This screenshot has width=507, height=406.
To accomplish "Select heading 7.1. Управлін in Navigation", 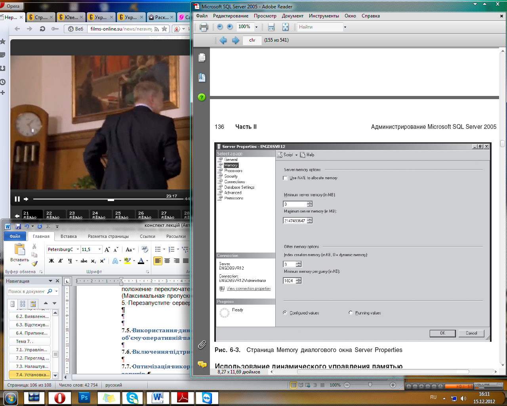I will click(30, 350).
